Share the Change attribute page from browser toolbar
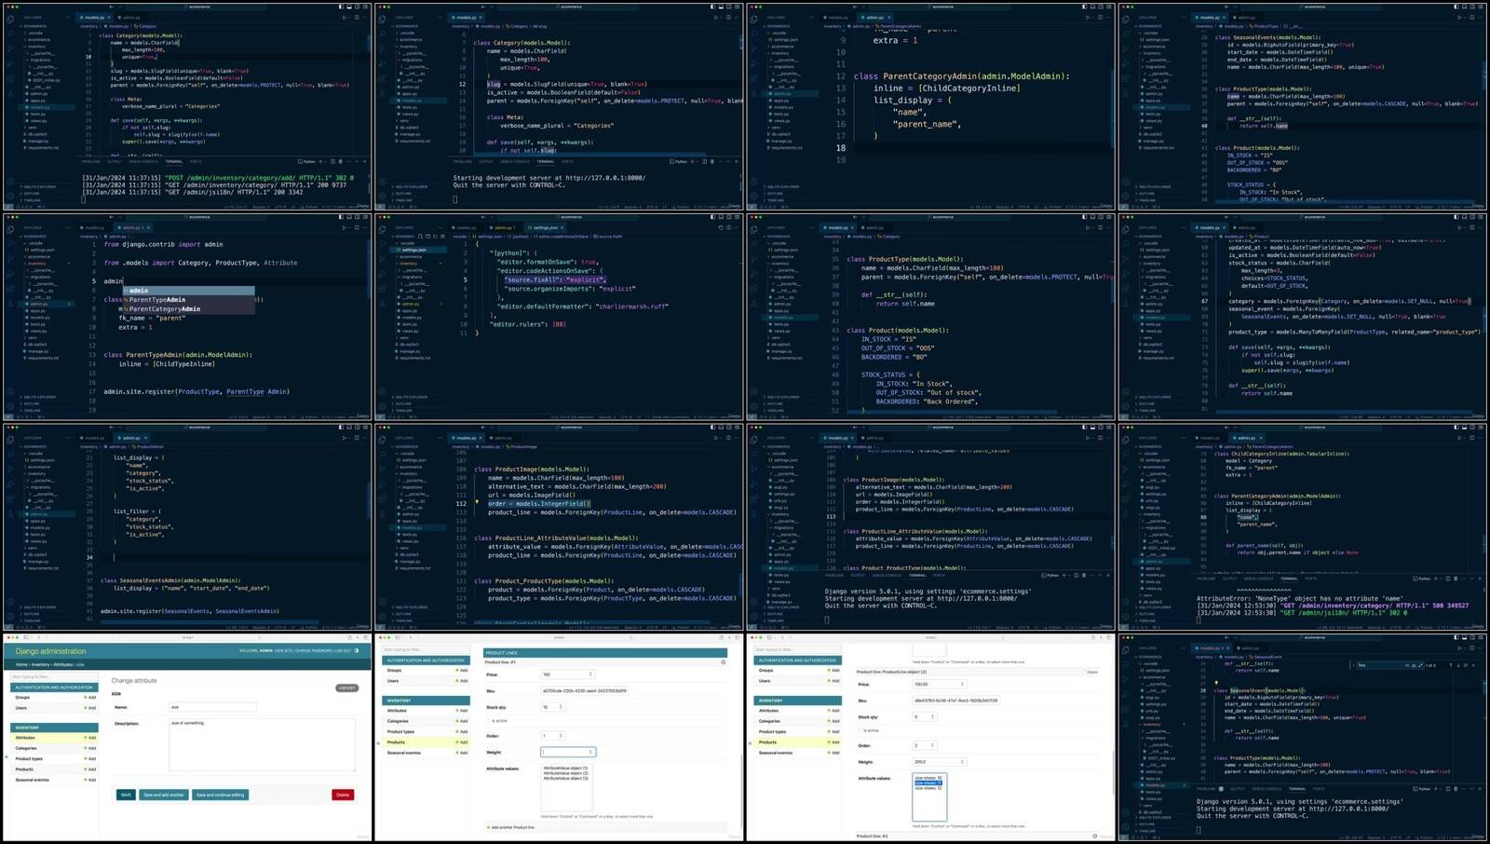The width and height of the screenshot is (1490, 844). tap(351, 638)
